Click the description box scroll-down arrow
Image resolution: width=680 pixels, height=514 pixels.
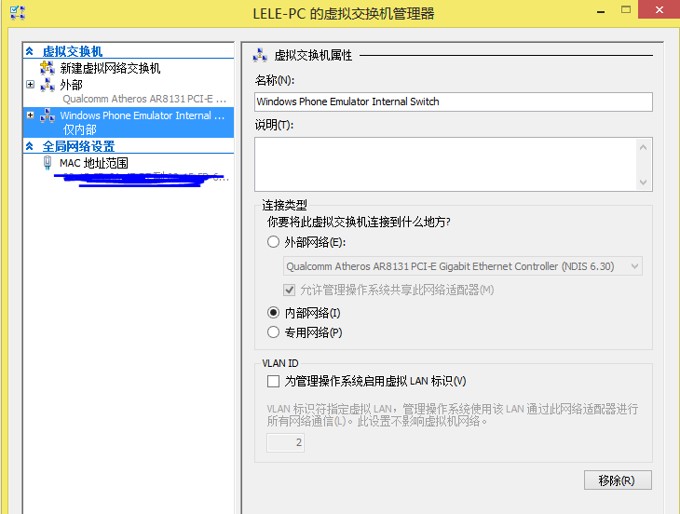tap(643, 182)
